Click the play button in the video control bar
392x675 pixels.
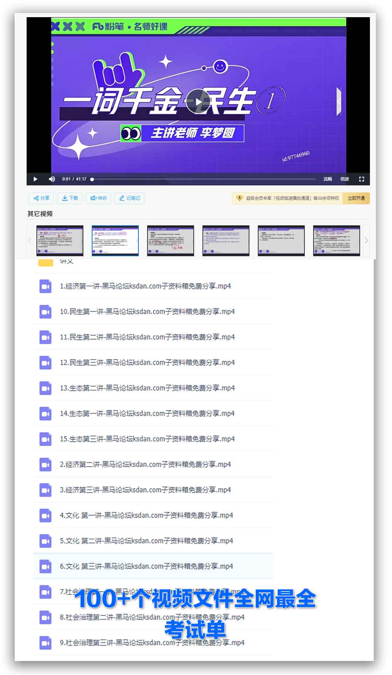coord(35,179)
